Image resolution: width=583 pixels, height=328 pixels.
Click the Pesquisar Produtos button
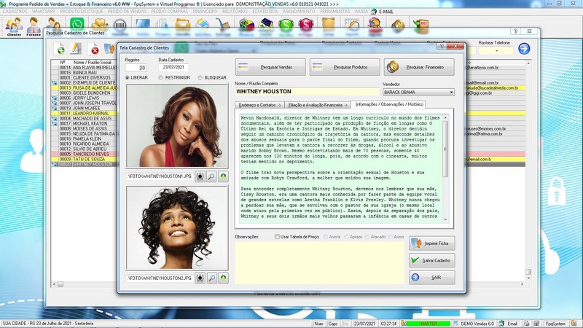pyautogui.click(x=345, y=67)
